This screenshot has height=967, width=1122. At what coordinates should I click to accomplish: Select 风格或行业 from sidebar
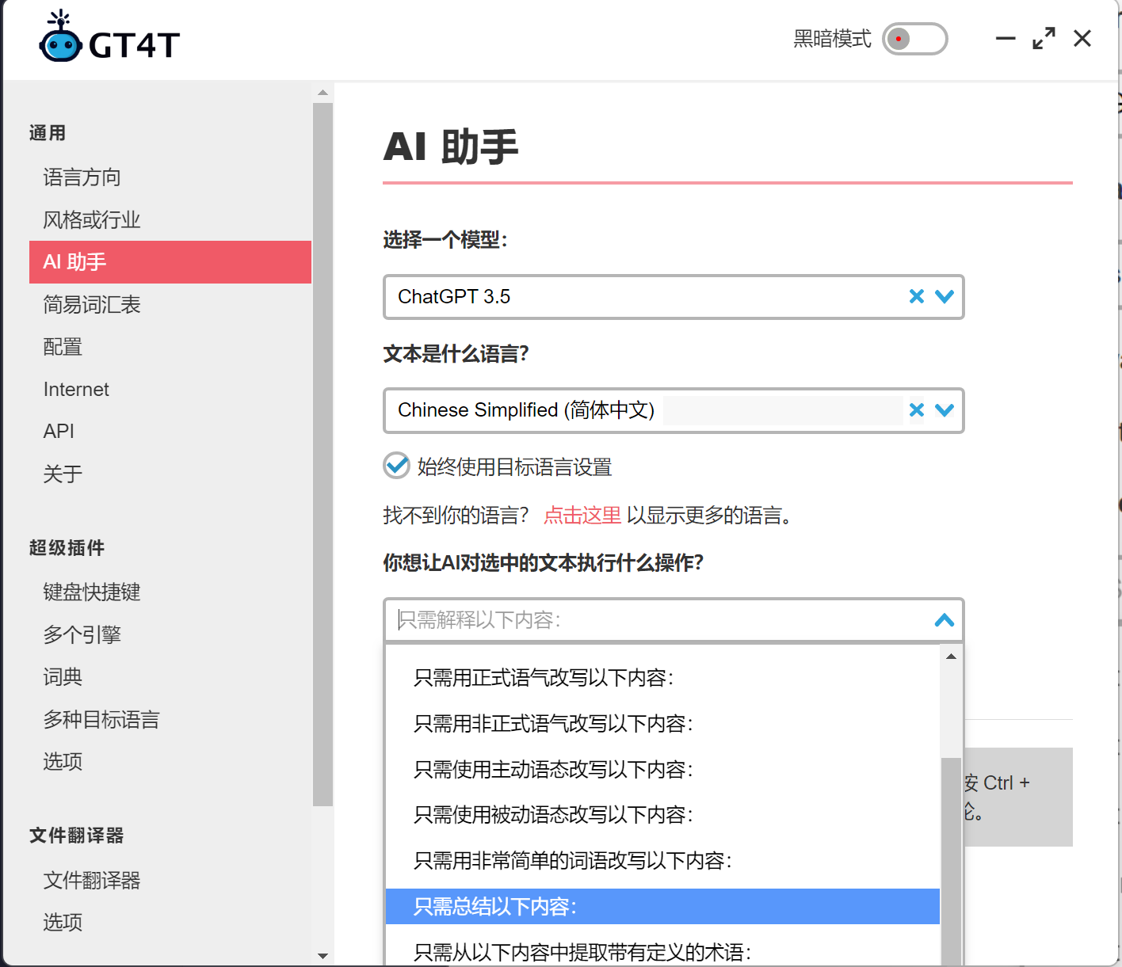coord(91,219)
